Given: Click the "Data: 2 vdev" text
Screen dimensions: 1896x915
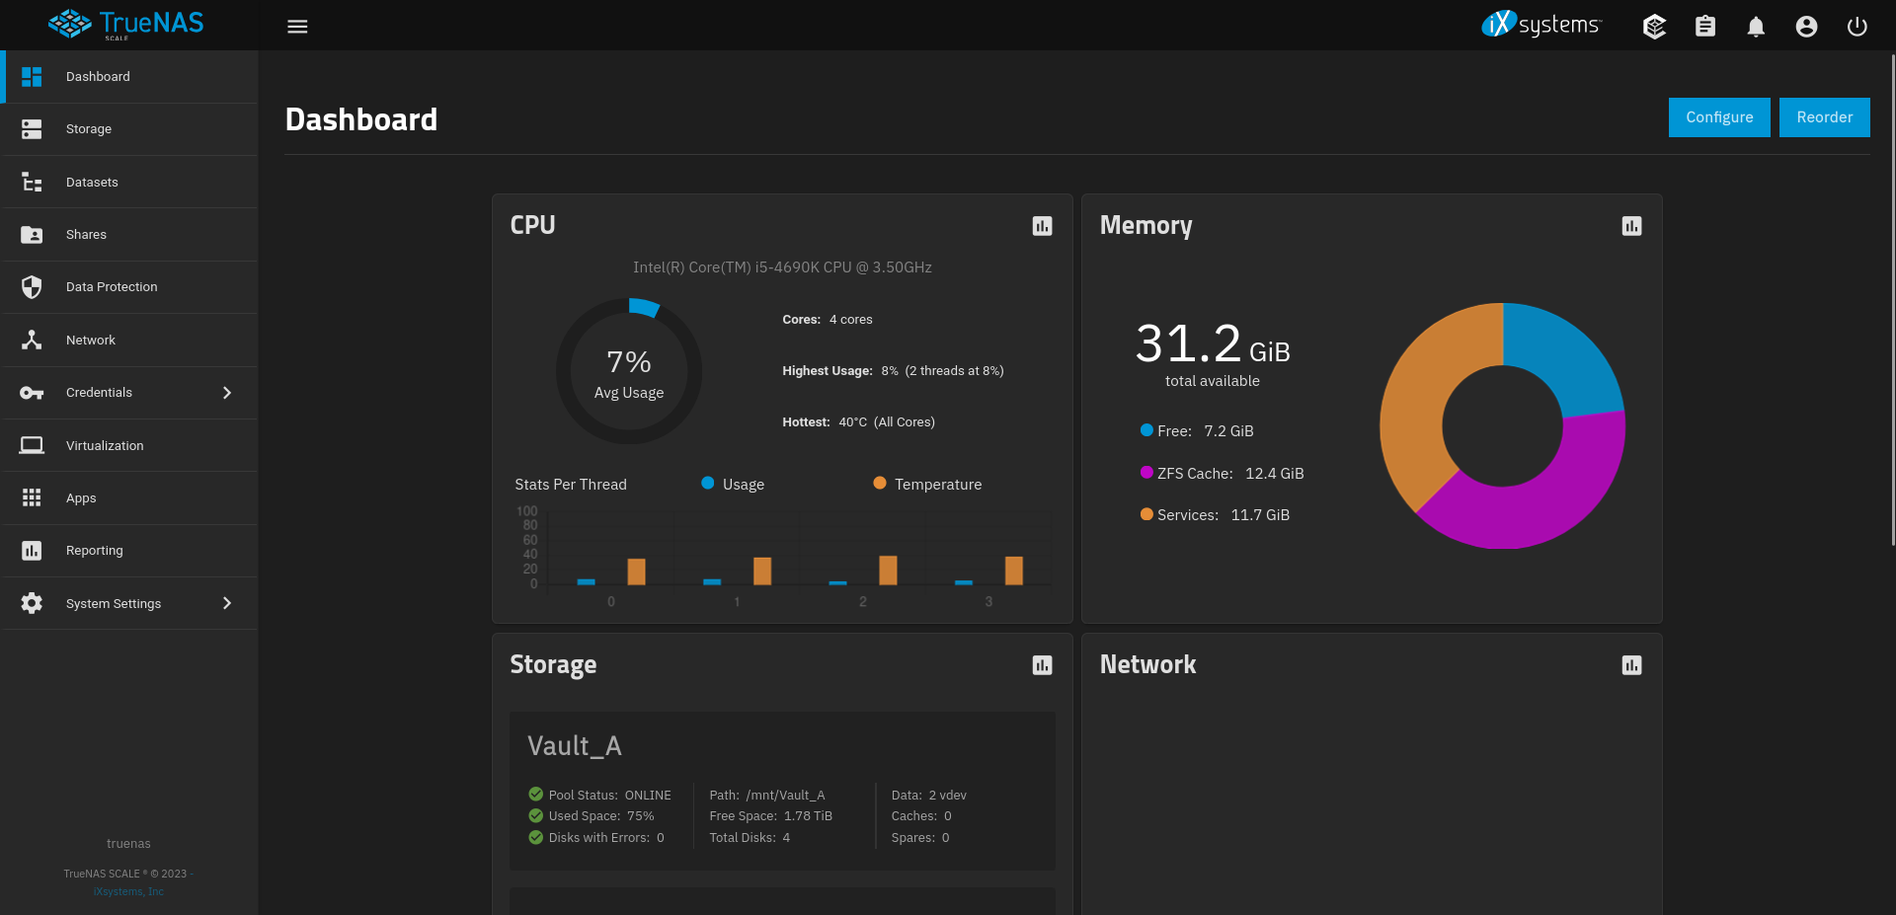Looking at the screenshot, I should point(928,795).
